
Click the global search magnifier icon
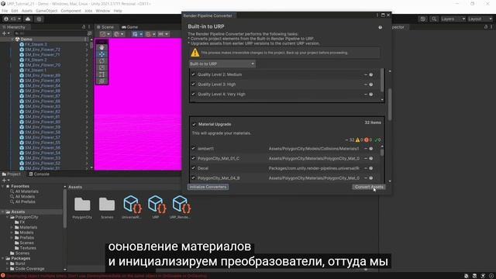pos(434,19)
